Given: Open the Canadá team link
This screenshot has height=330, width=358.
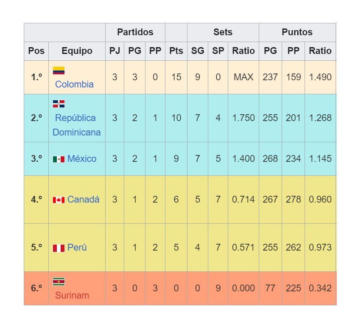Looking at the screenshot, I should click(83, 199).
